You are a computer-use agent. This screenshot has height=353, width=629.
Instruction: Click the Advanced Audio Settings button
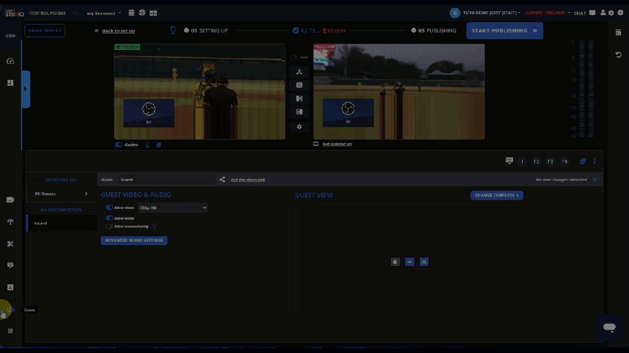tap(134, 241)
